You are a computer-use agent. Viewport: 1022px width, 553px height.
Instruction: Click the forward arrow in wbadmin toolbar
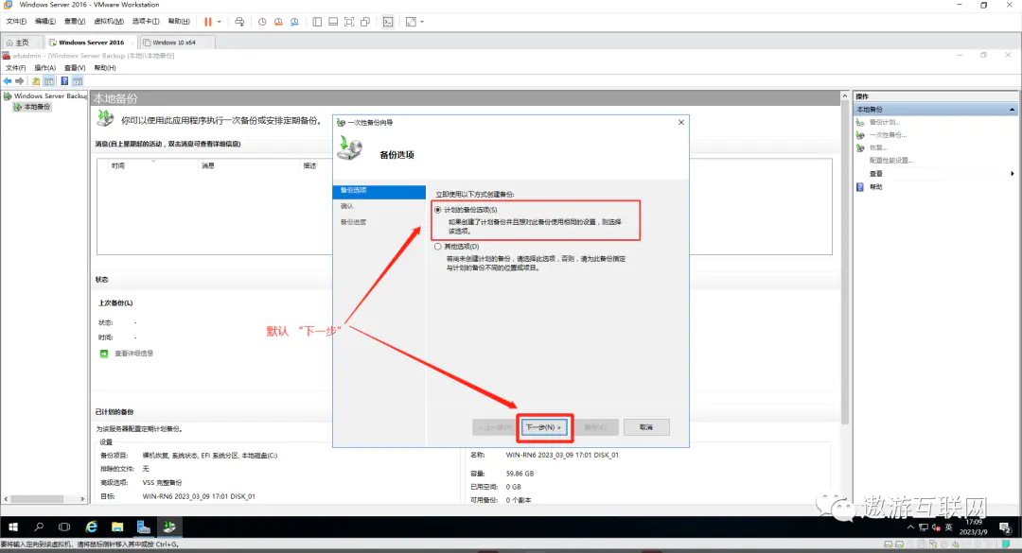point(20,80)
